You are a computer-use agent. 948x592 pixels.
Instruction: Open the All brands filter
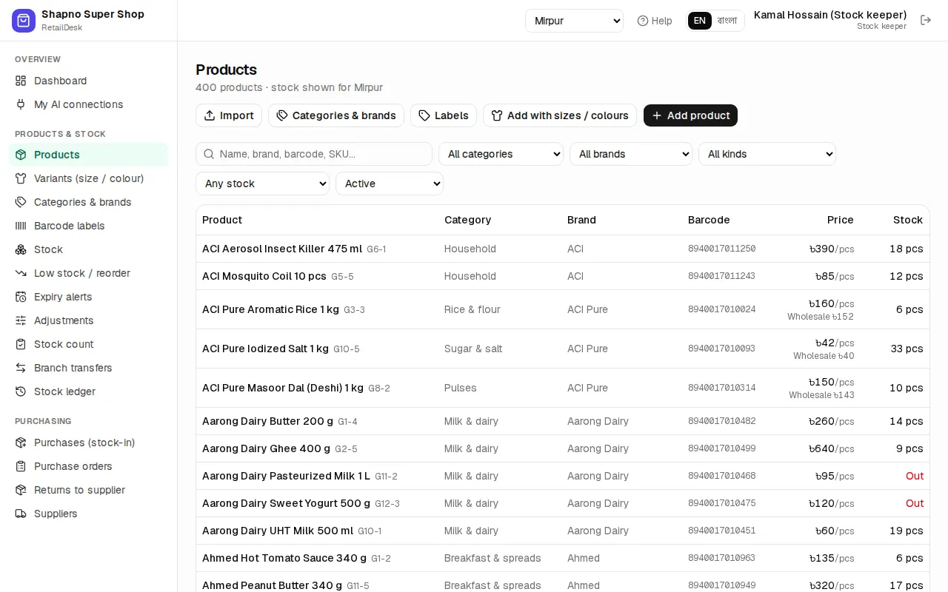point(631,154)
